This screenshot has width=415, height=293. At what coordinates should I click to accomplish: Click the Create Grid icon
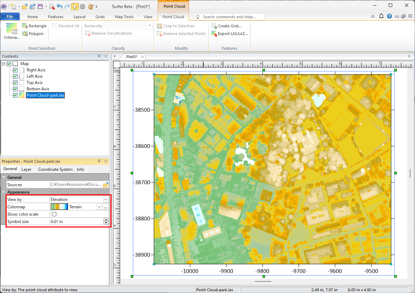click(x=214, y=26)
